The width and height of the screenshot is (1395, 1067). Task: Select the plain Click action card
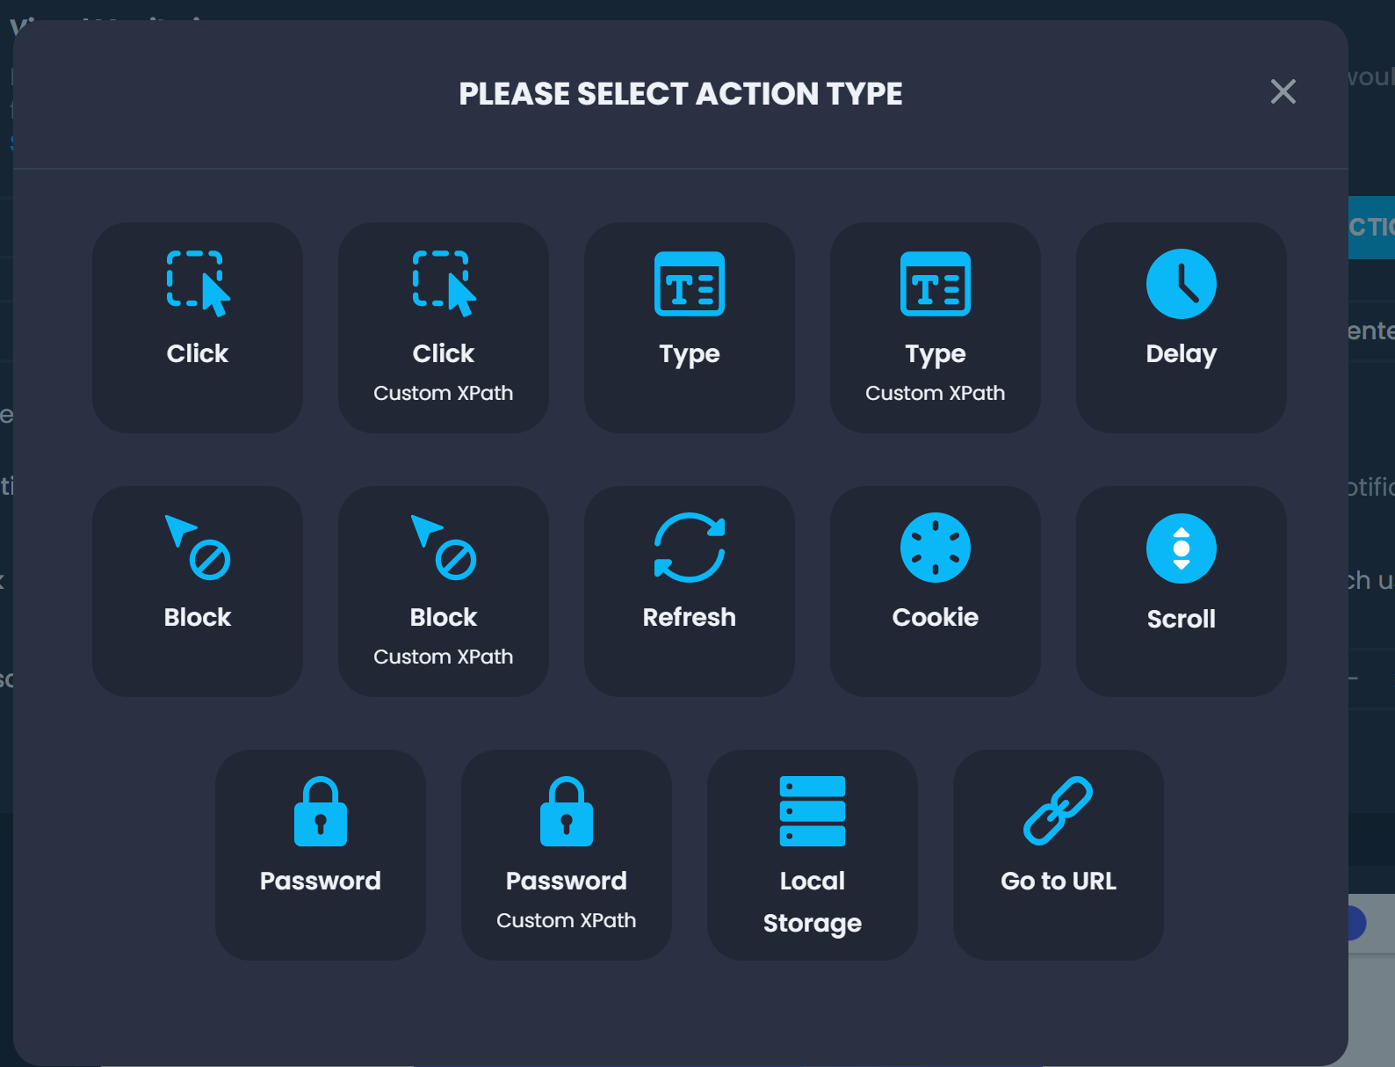198,327
